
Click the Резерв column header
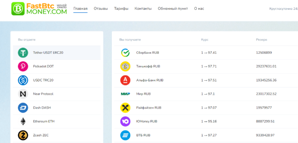[262, 40]
